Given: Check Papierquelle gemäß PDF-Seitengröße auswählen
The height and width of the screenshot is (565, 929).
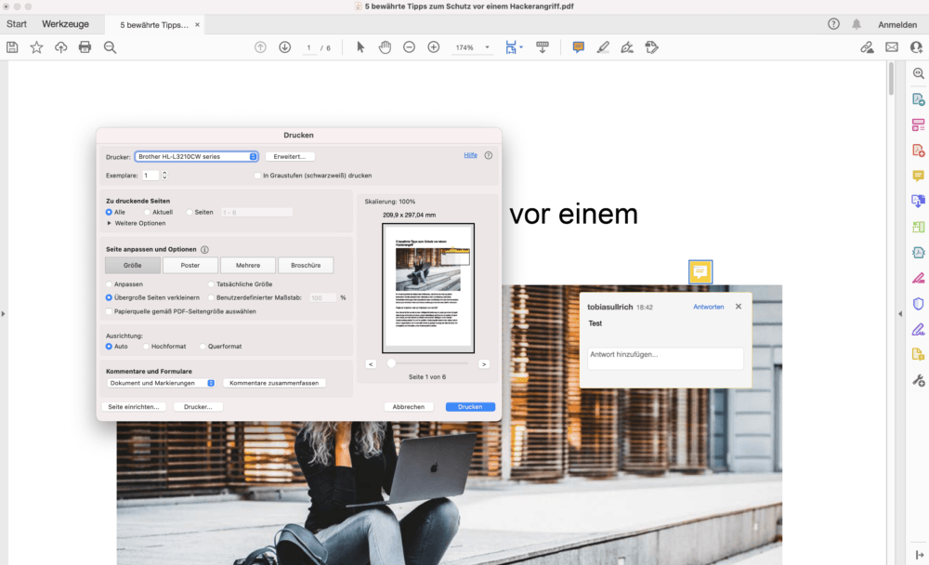Looking at the screenshot, I should pos(109,311).
